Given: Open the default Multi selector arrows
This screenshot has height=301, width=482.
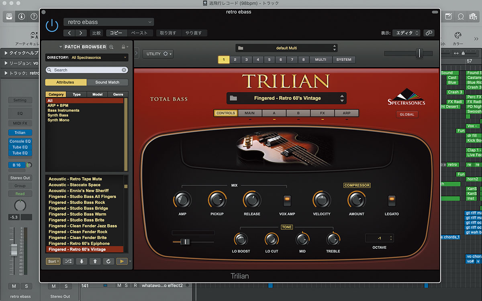Looking at the screenshot, I should point(335,48).
